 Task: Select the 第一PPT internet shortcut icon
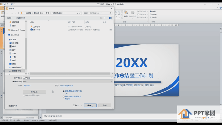[31, 29]
